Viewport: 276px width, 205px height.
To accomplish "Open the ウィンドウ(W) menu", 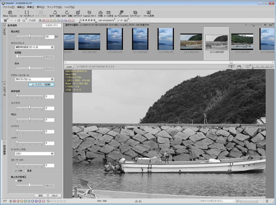I will [x=54, y=7].
